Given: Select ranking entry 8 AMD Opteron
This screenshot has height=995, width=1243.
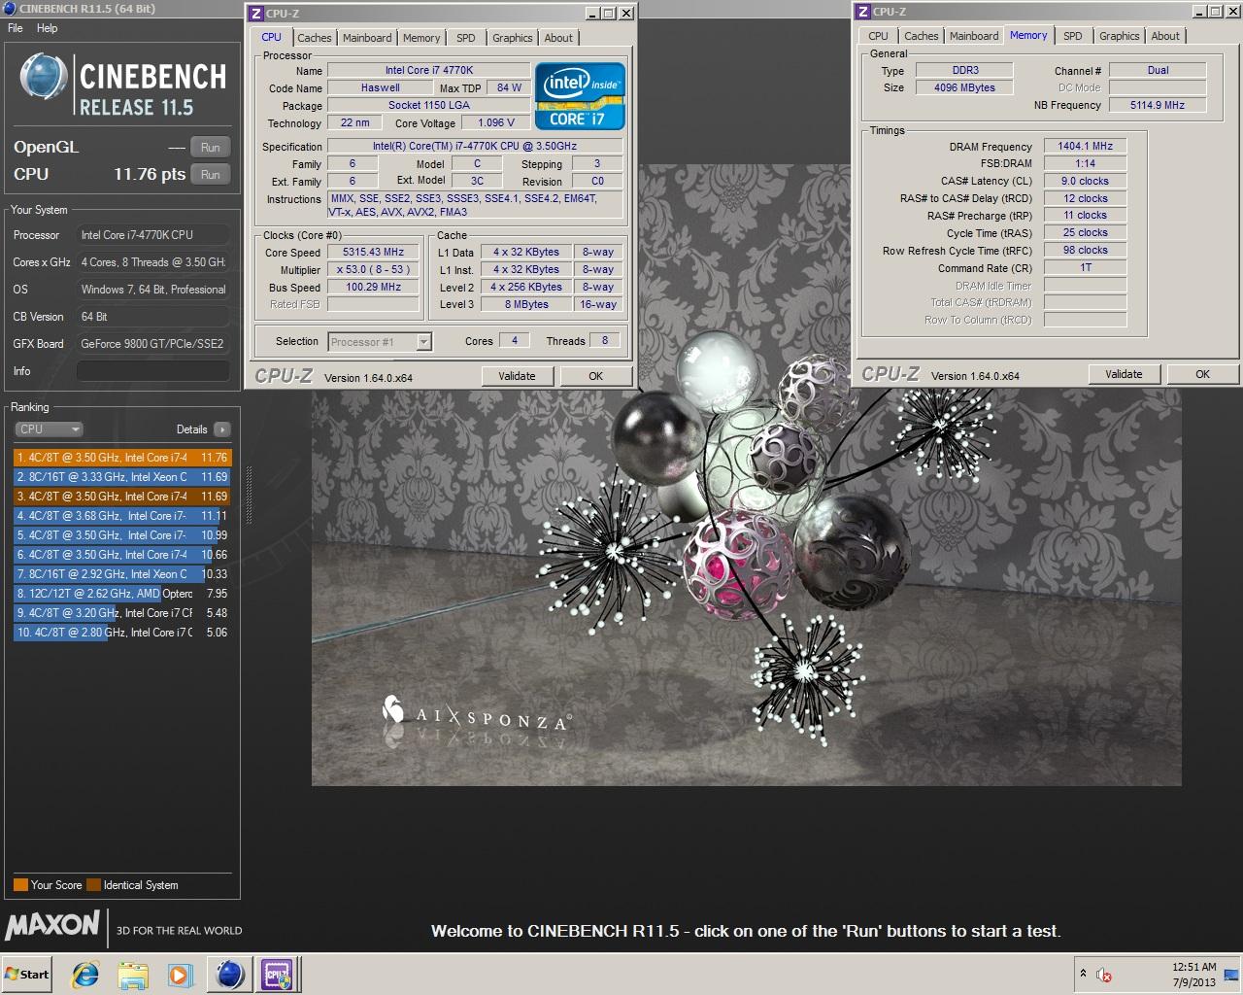Looking at the screenshot, I should (122, 594).
